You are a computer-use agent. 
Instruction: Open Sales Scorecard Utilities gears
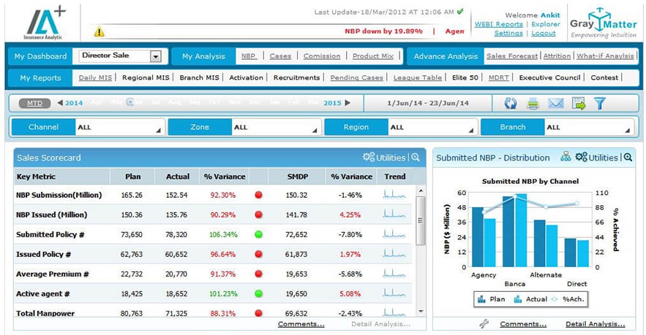pyautogui.click(x=369, y=157)
